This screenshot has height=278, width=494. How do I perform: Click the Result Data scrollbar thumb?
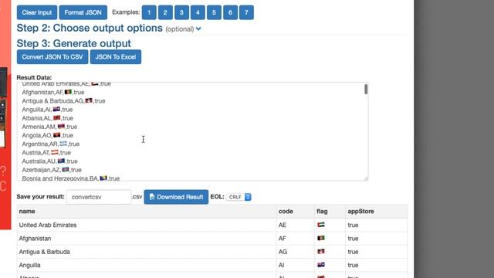366,90
